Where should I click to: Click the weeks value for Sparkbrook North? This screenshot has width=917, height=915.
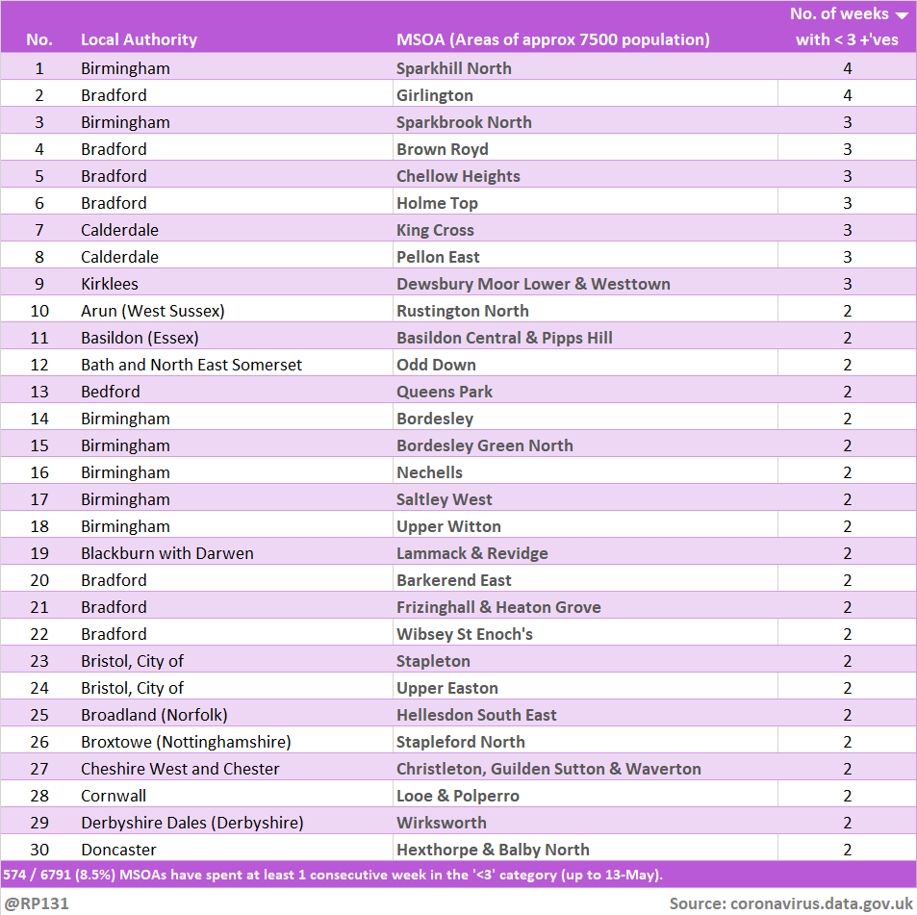point(847,122)
